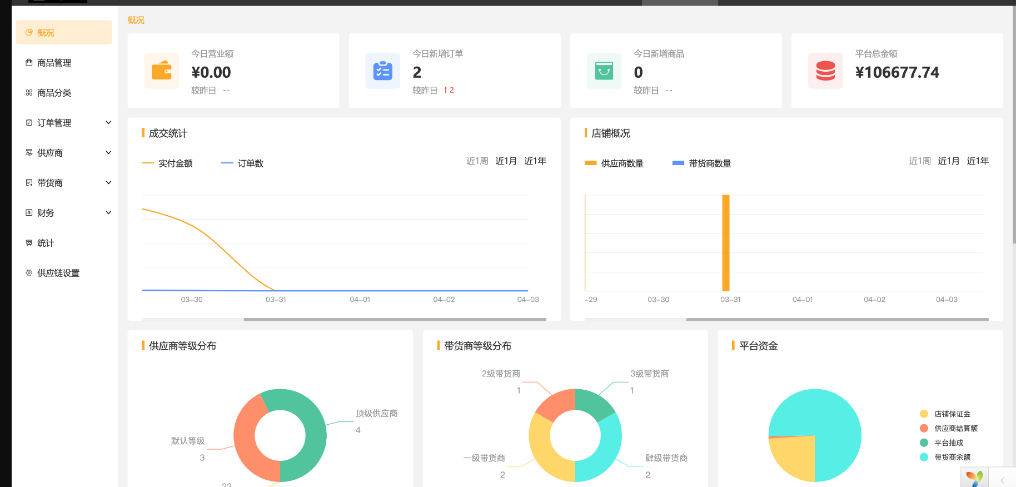Switch 成交统计 chart to 近1月
This screenshot has height=487, width=1016.
tap(506, 161)
